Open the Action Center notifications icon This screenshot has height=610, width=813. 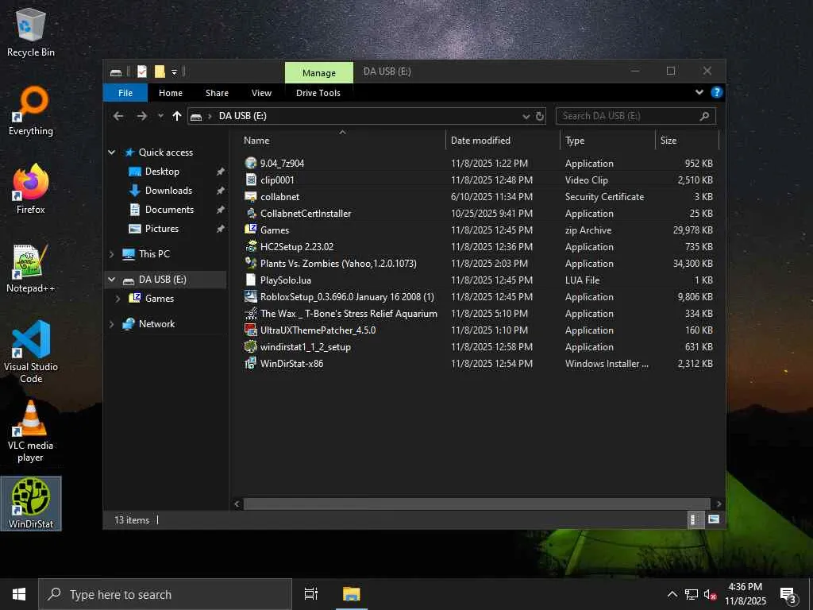click(788, 594)
